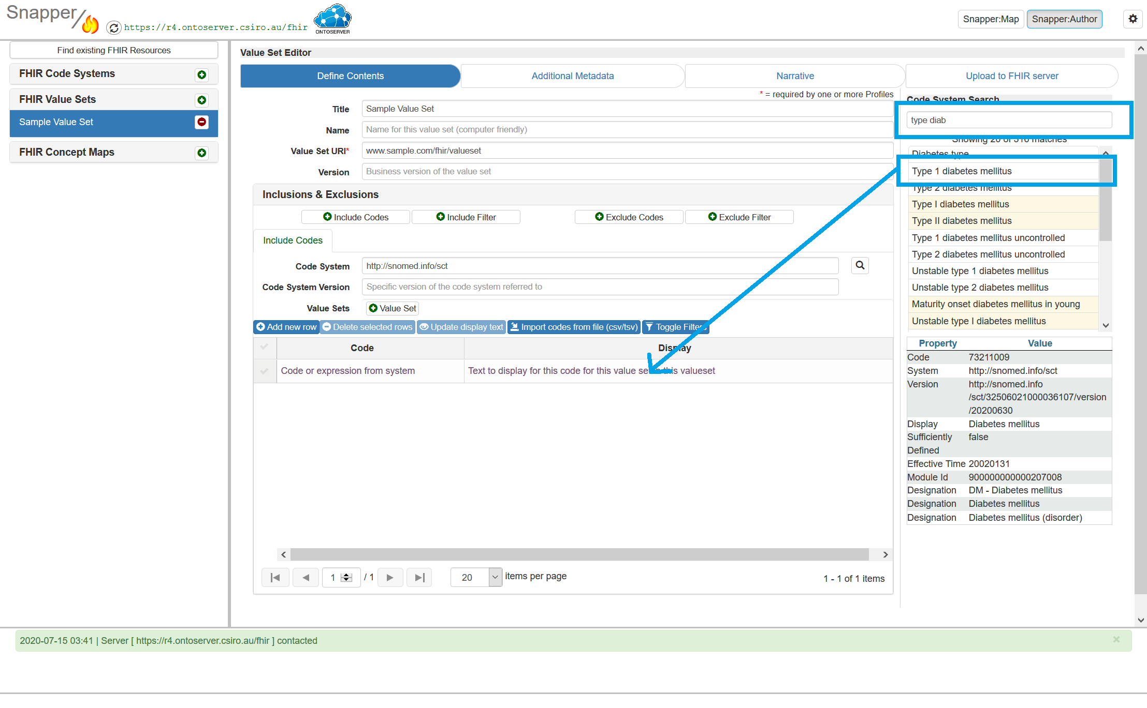This screenshot has width=1147, height=708.
Task: Click the Include Filter button
Action: [x=466, y=217]
